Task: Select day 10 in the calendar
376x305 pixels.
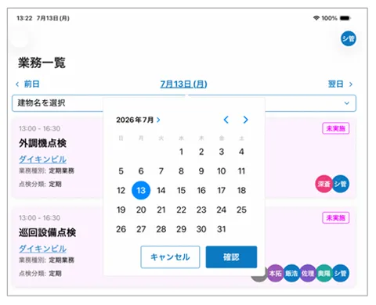Action: click(222, 171)
